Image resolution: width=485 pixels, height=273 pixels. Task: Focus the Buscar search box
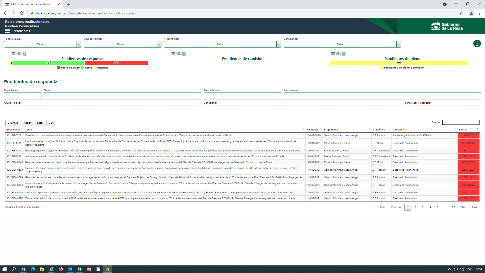click(461, 122)
